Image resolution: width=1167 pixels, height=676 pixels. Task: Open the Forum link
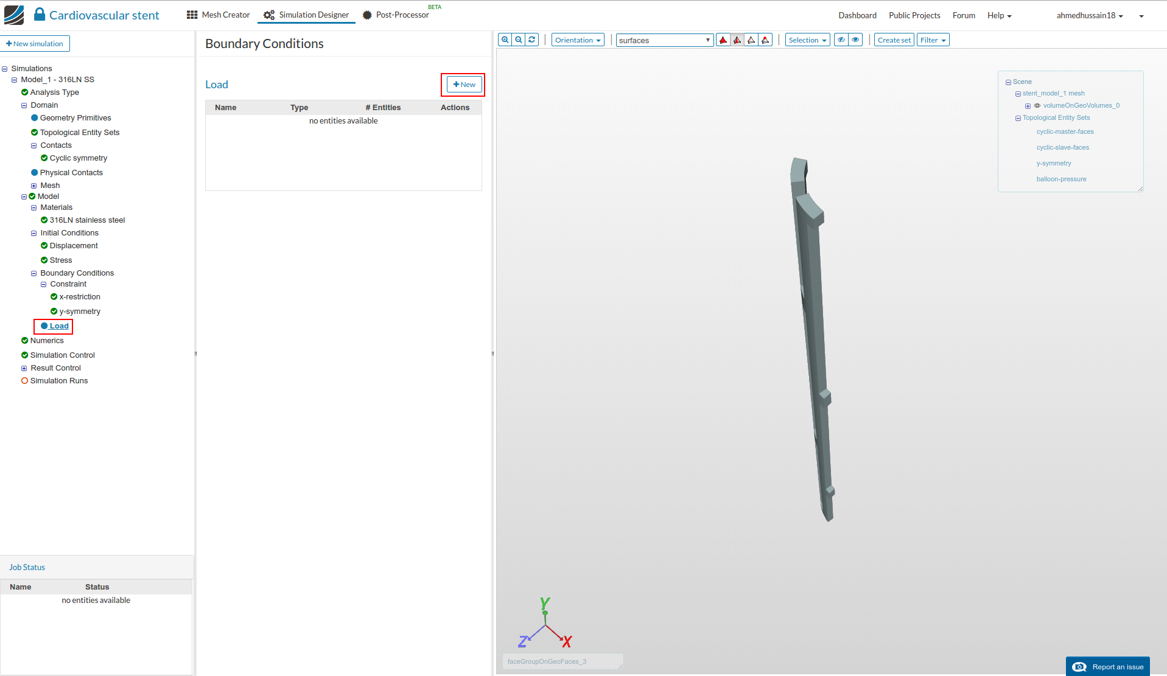pos(964,15)
